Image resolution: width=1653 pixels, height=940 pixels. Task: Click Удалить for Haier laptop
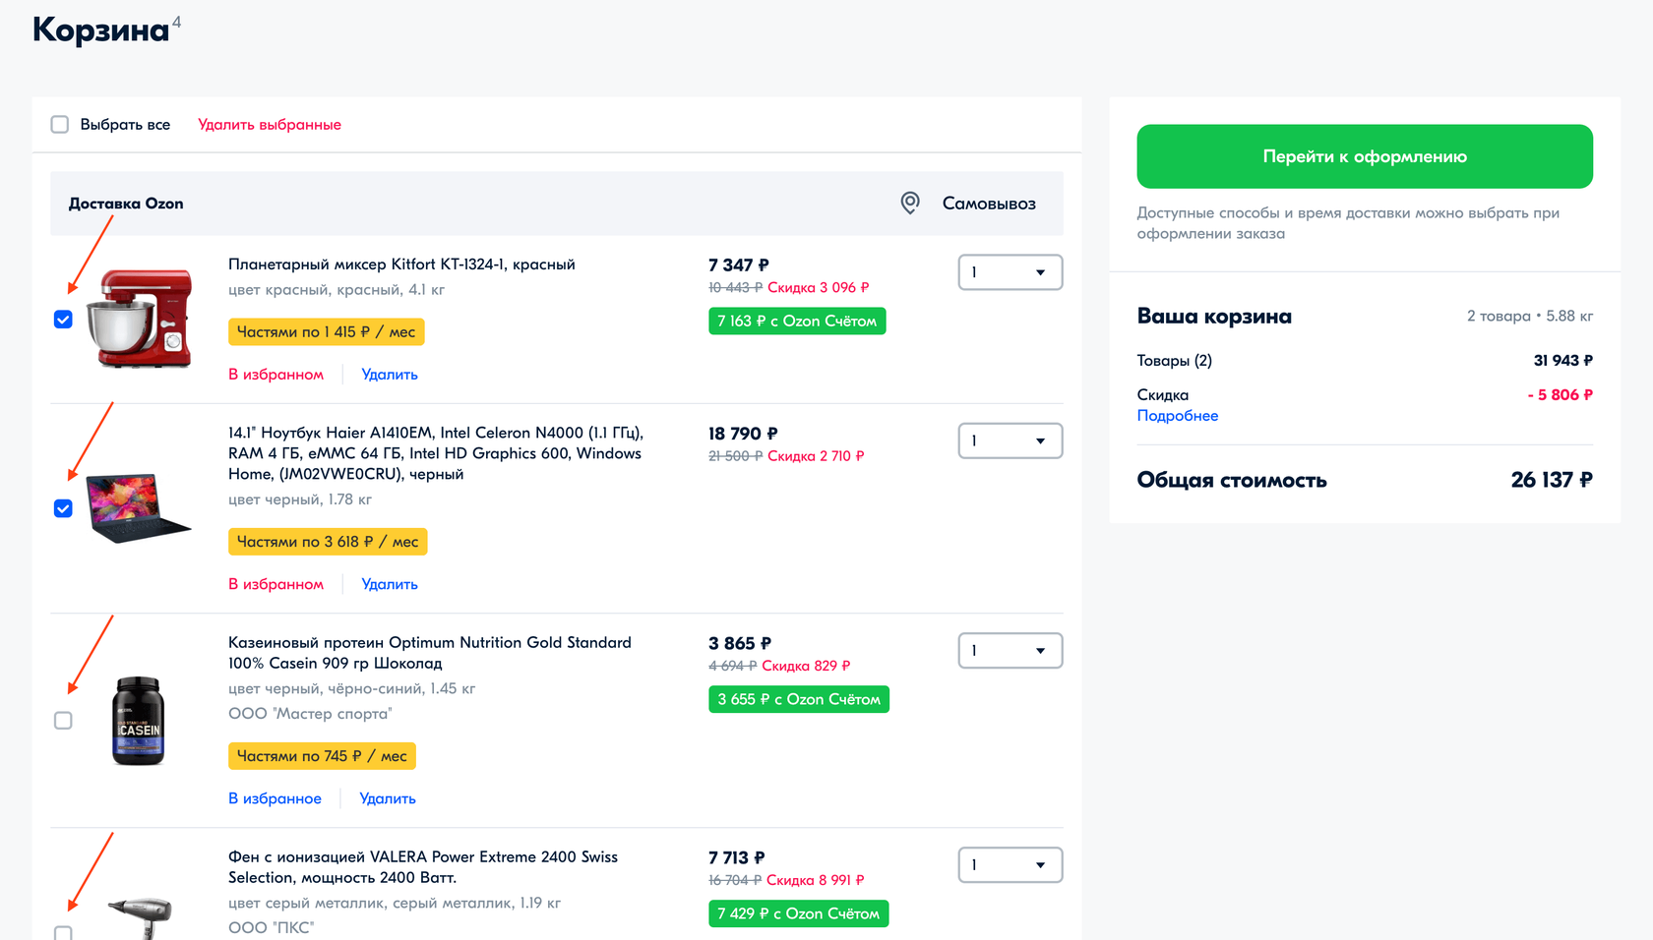tap(390, 584)
